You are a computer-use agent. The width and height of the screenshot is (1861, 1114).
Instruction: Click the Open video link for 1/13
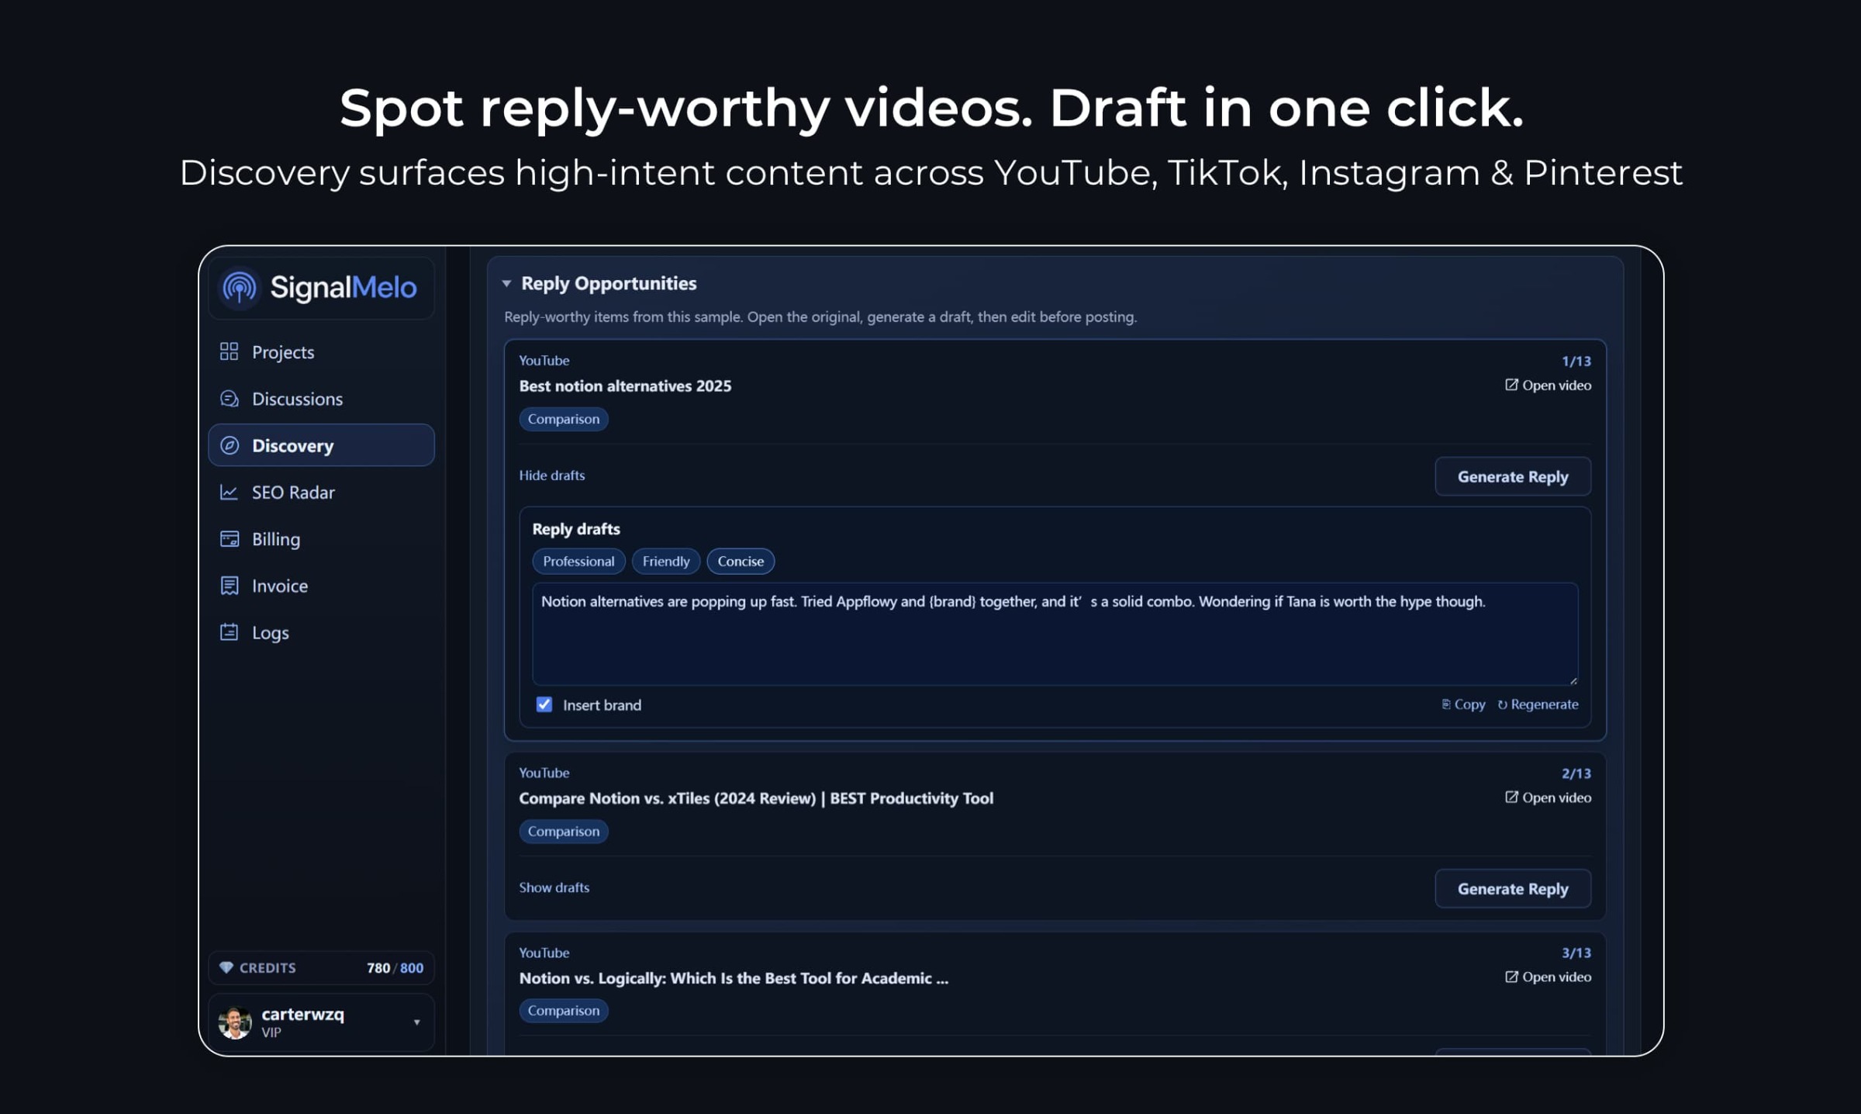[x=1549, y=385]
